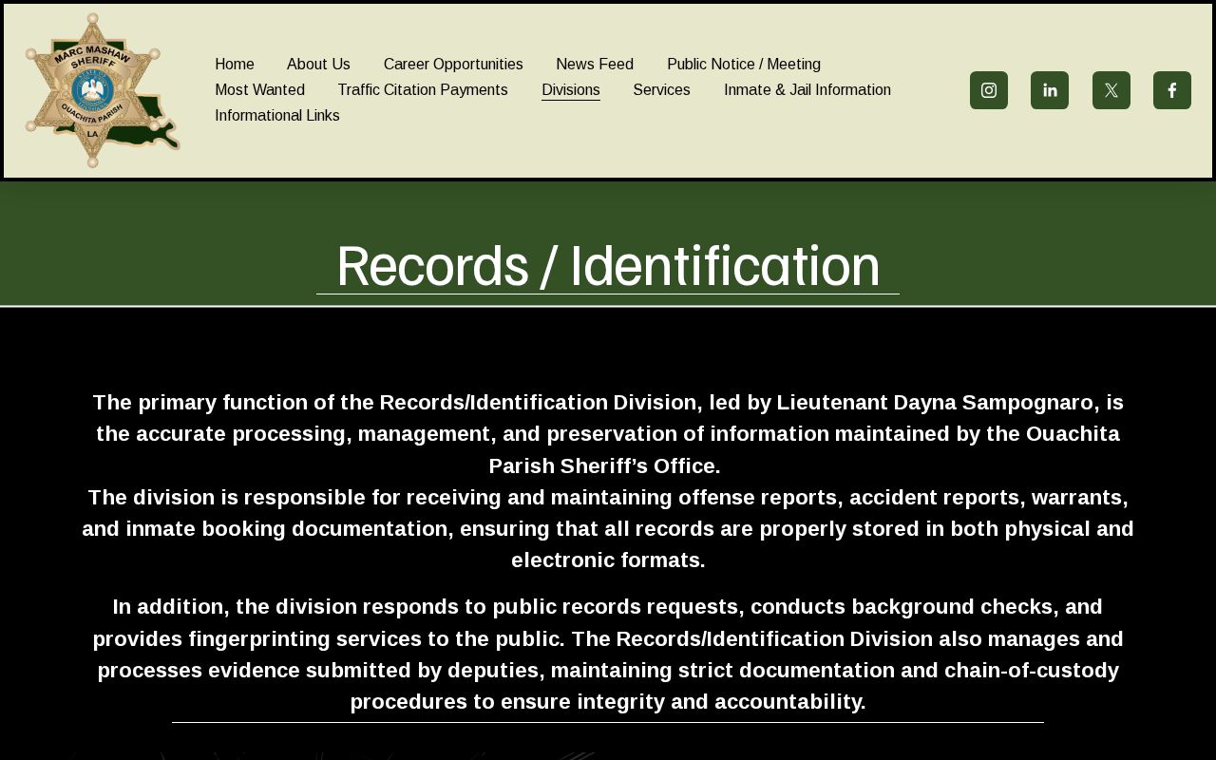Click the Records / Identification page heading
This screenshot has height=760, width=1216.
(608, 265)
